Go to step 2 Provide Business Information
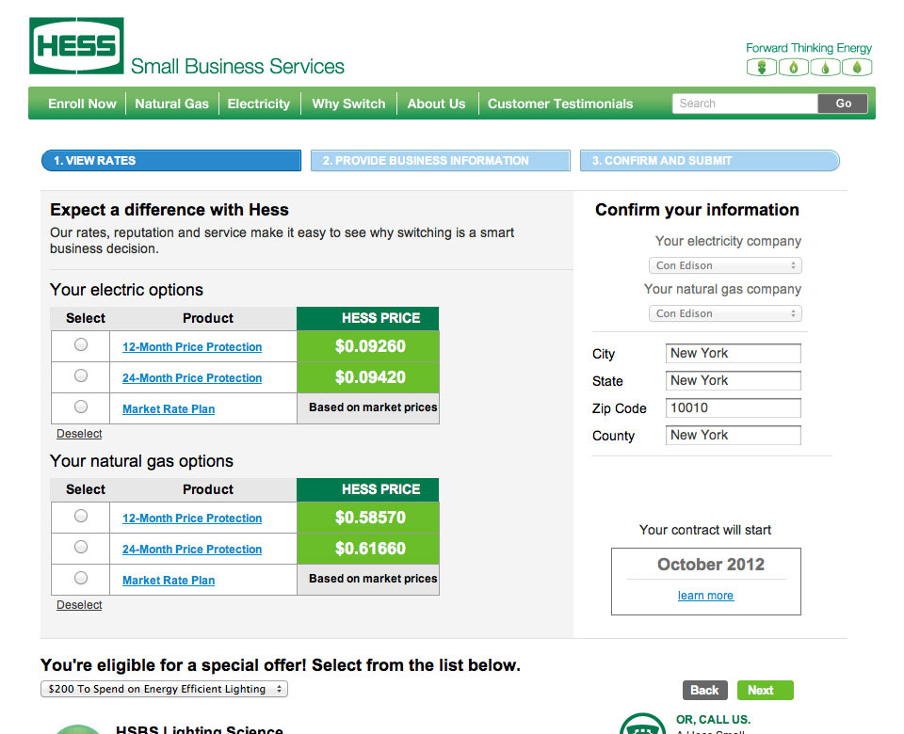 point(441,161)
